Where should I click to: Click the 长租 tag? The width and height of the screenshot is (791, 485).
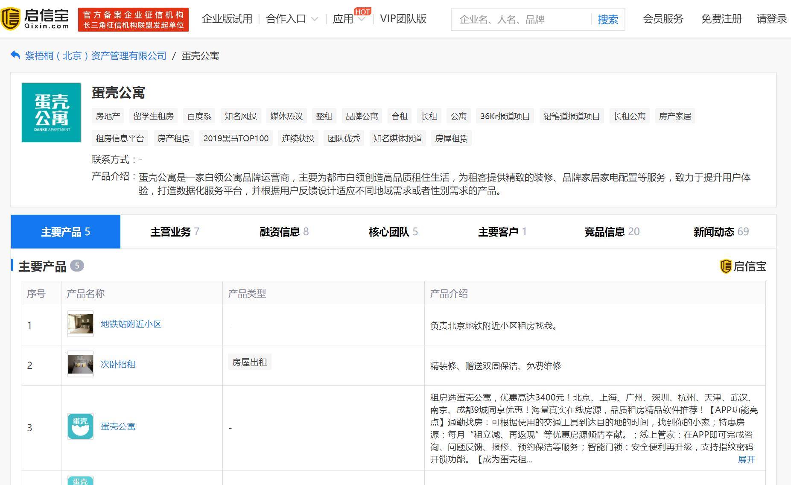429,116
